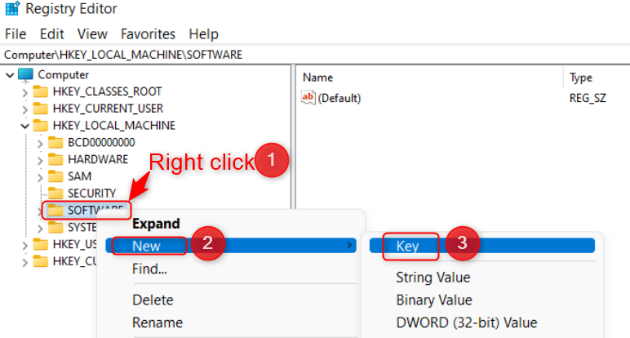Click SAM folder icon

click(x=55, y=176)
